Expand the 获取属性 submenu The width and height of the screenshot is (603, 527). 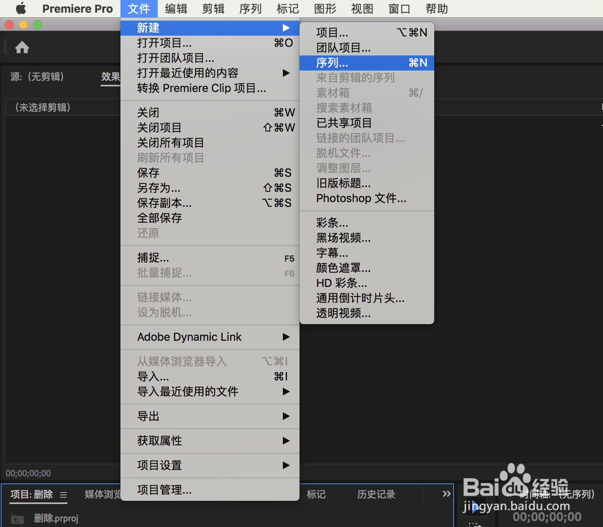point(210,441)
